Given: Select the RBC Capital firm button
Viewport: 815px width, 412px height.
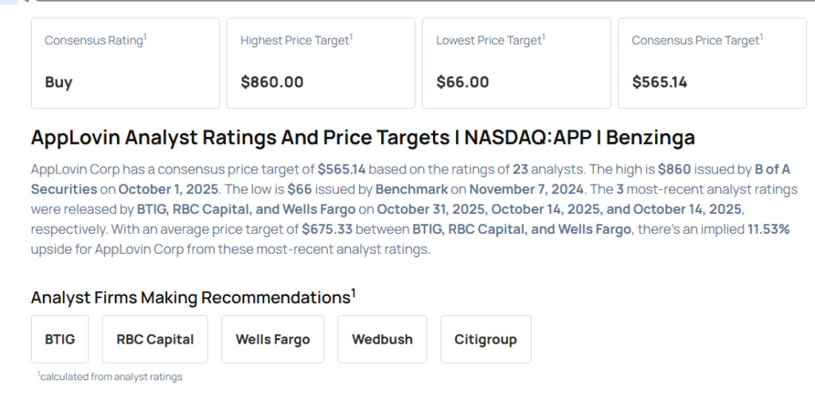Looking at the screenshot, I should pos(154,339).
